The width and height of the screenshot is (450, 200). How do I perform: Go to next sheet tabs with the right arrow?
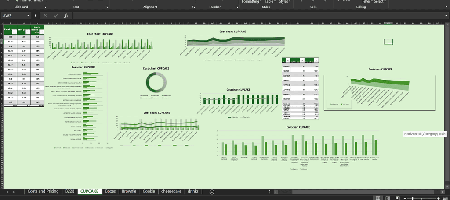pos(14,192)
